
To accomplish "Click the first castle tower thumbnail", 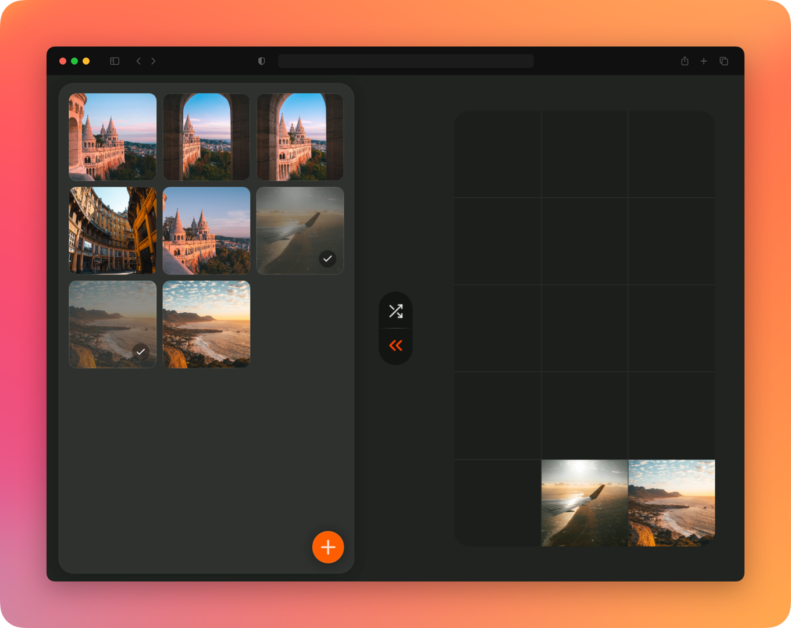I will point(112,137).
